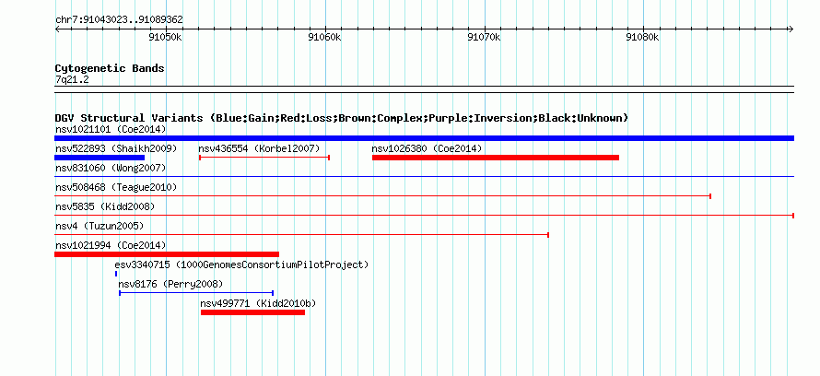Click the 91060k ruler tick label
Viewport: 820px width, 376px height.
(324, 37)
